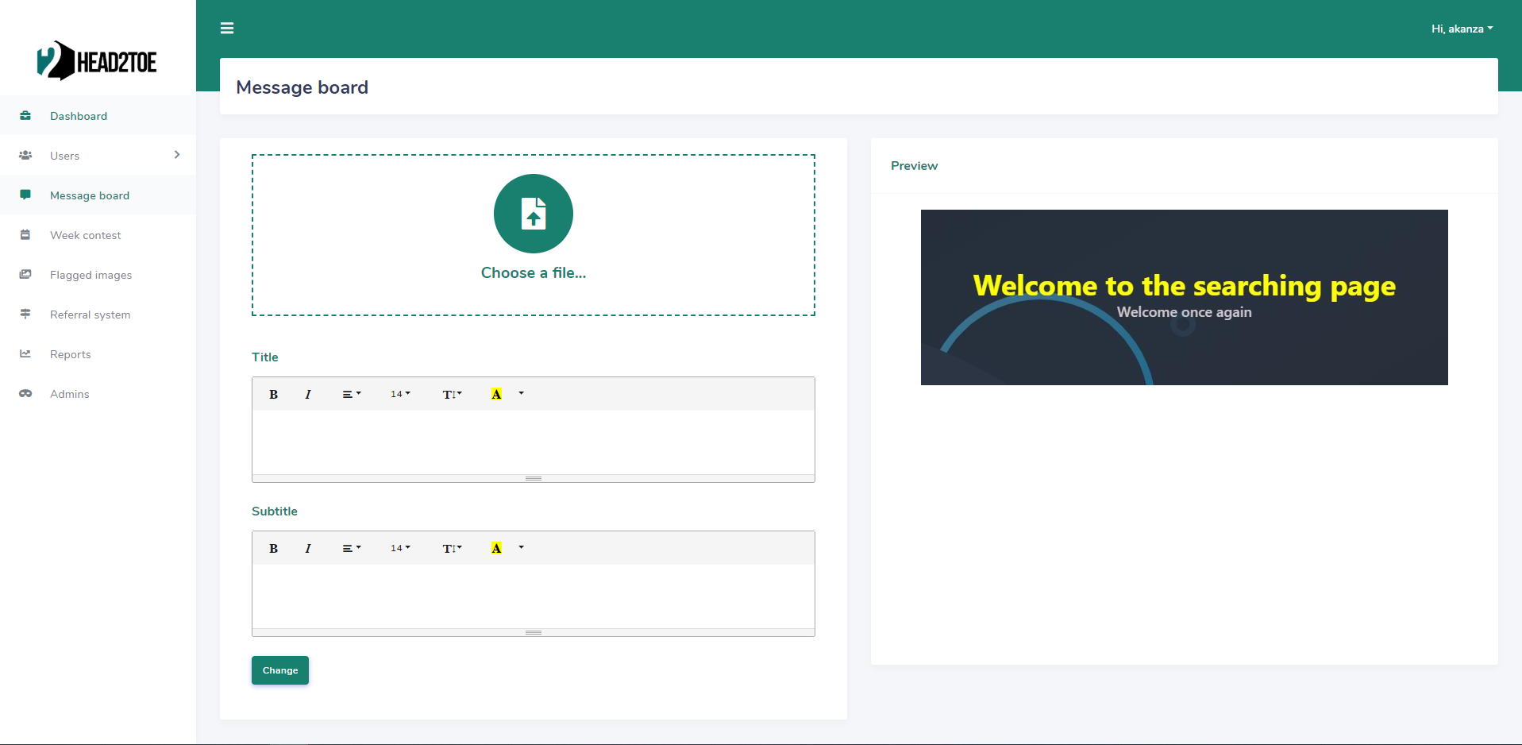Open font size 14 dropdown in Title editor
The width and height of the screenshot is (1522, 745).
tap(400, 395)
